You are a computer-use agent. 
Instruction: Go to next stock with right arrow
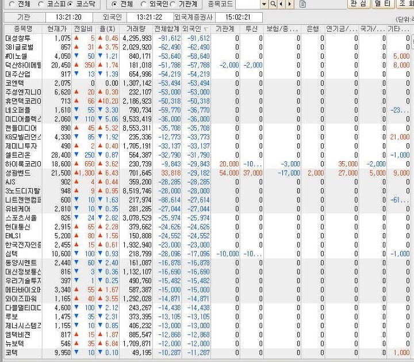pyautogui.click(x=290, y=4)
